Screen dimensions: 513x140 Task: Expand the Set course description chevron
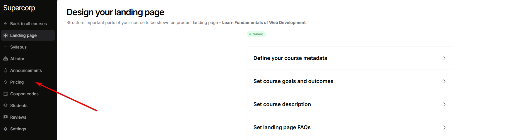coord(444,104)
